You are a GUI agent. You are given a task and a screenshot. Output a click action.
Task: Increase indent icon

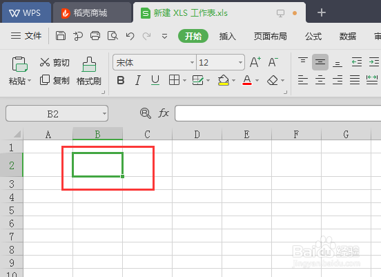tap(373, 62)
